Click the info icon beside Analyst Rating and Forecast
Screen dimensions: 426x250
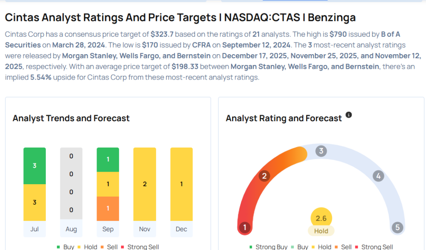(349, 115)
